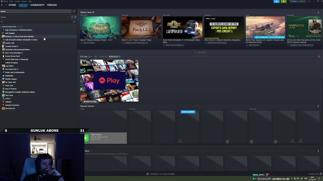
Task: Open the announcements megaphone button
Action: [277, 2]
